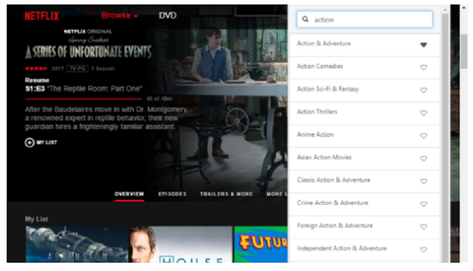
Task: Click the search magnifier icon
Action: pyautogui.click(x=306, y=19)
